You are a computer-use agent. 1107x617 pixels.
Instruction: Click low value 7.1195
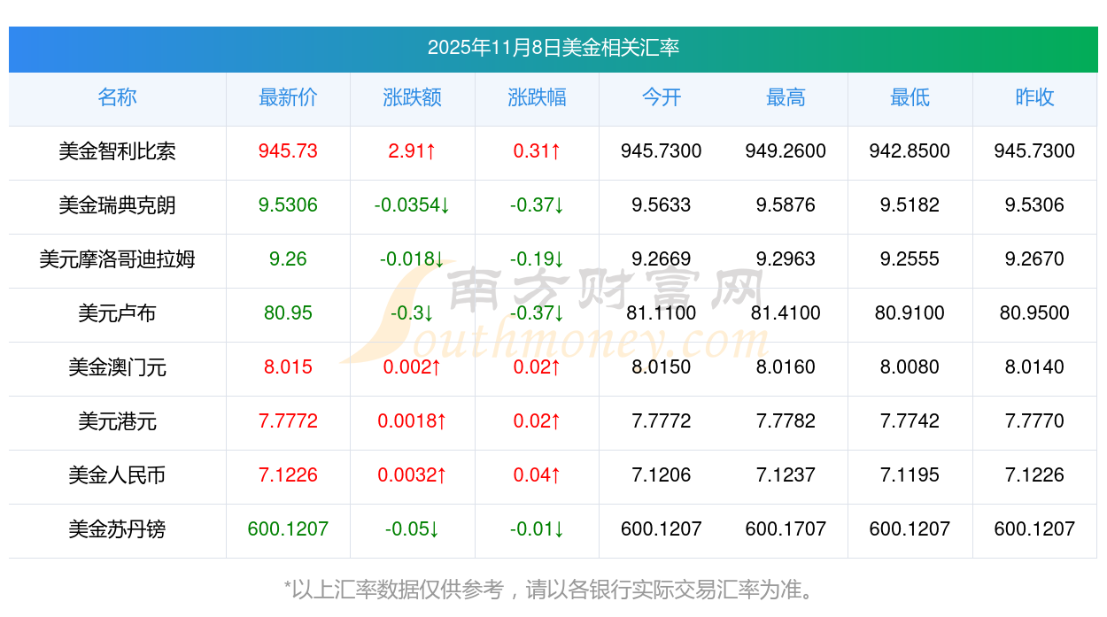910,475
